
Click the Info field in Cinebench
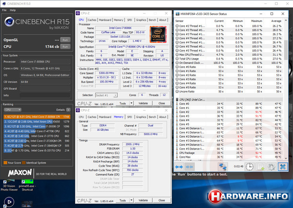coord(45,95)
